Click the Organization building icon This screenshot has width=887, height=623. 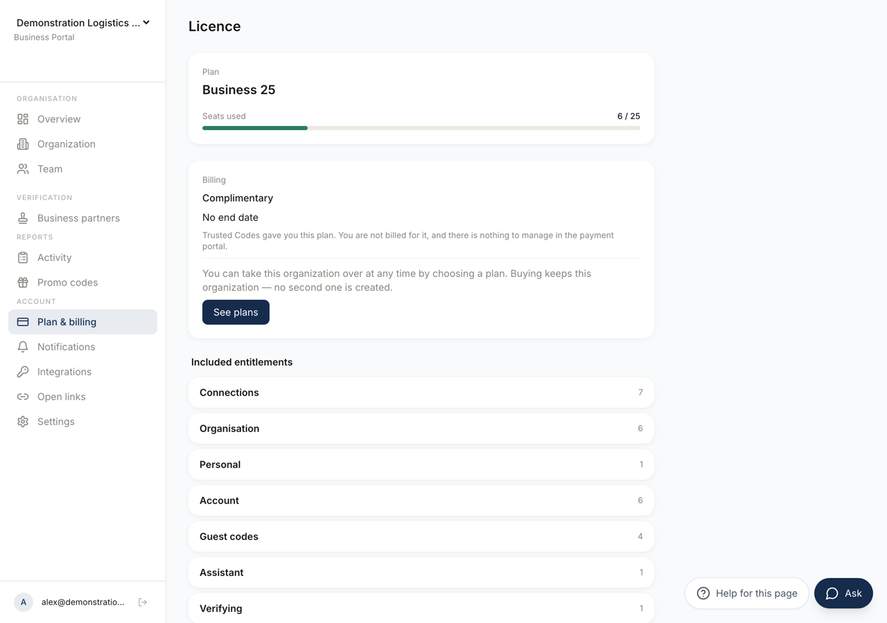tap(23, 144)
